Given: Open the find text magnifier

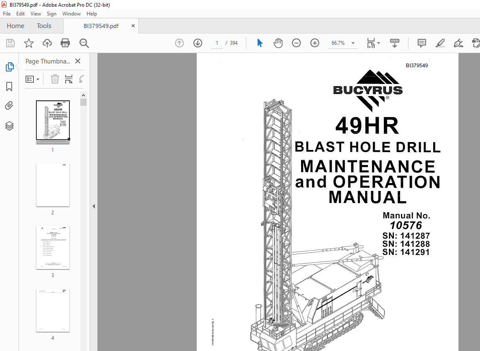Looking at the screenshot, I should (x=84, y=43).
